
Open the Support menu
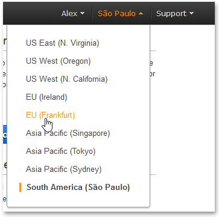pos(175,14)
